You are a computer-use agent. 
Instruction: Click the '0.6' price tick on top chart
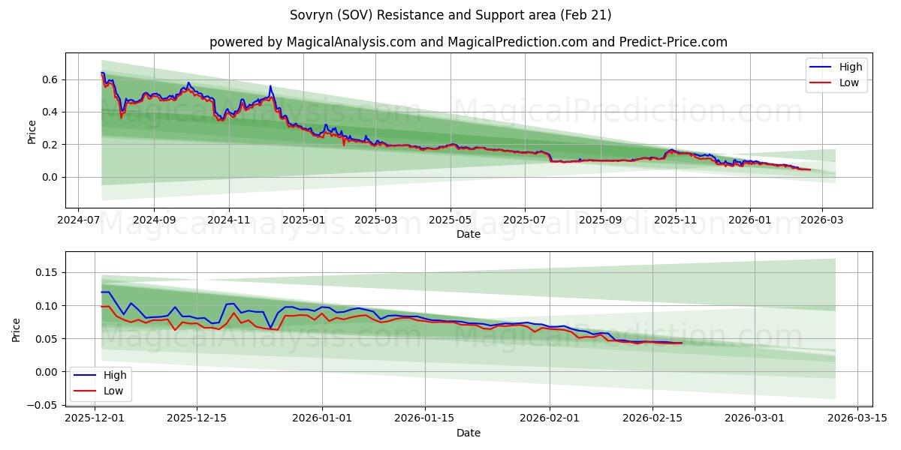pos(51,79)
